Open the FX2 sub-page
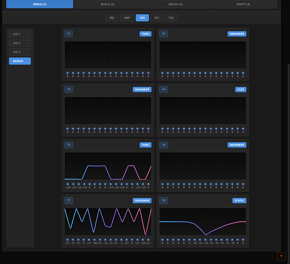 [x=171, y=18]
